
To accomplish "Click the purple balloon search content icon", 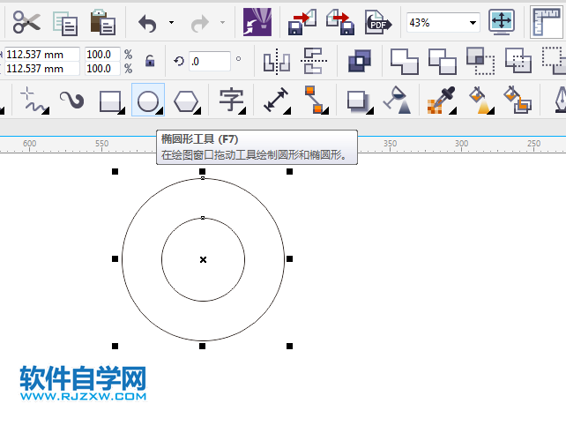I will pyautogui.click(x=257, y=22).
